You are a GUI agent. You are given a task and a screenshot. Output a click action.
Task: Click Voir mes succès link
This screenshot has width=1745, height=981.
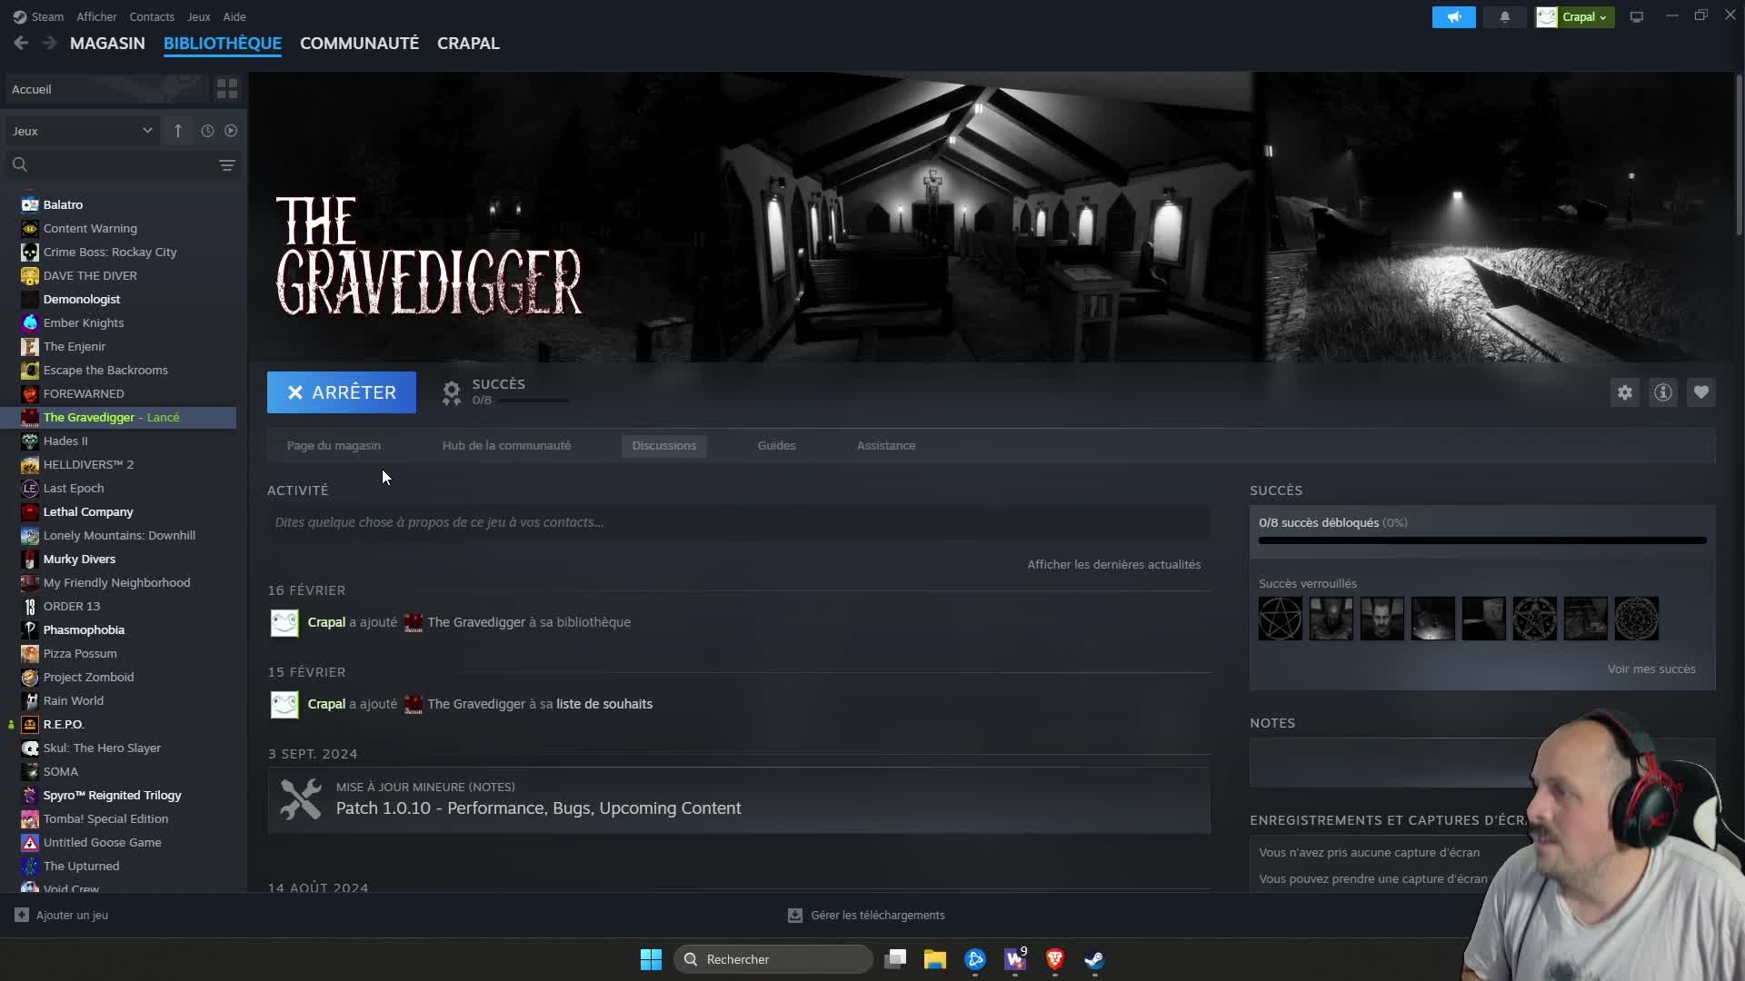tap(1651, 669)
